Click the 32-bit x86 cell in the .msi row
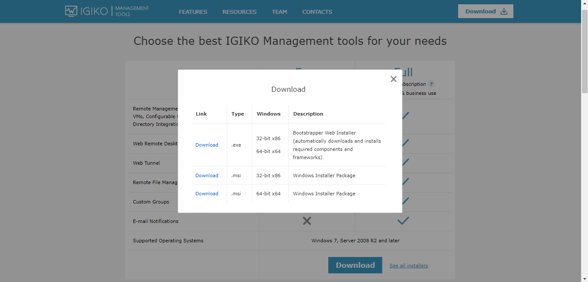 coord(268,175)
